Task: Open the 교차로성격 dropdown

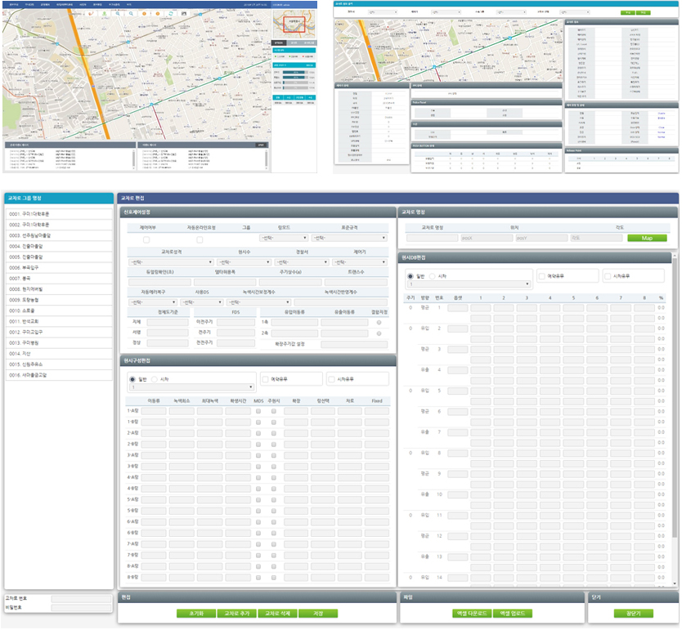Action: point(172,262)
